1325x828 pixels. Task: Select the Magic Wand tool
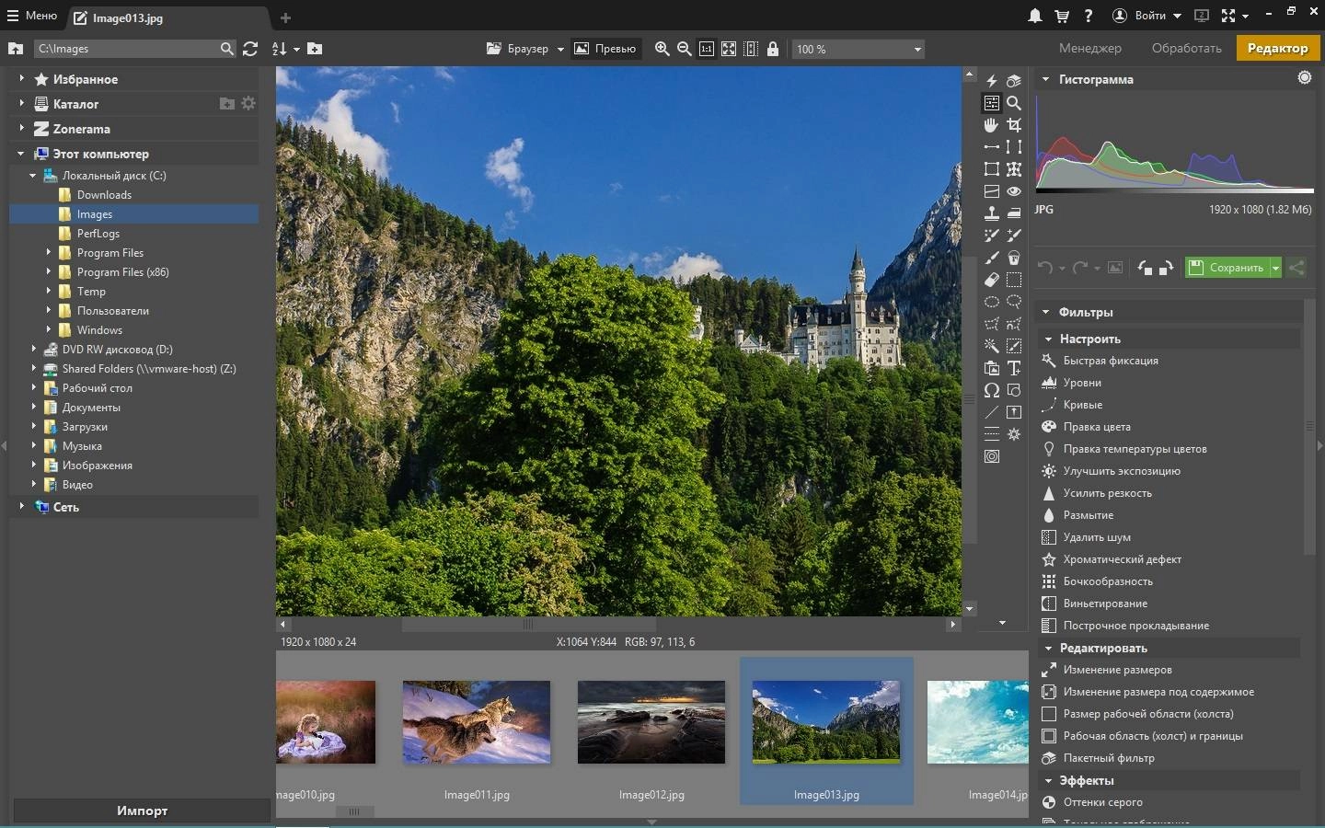coord(992,346)
